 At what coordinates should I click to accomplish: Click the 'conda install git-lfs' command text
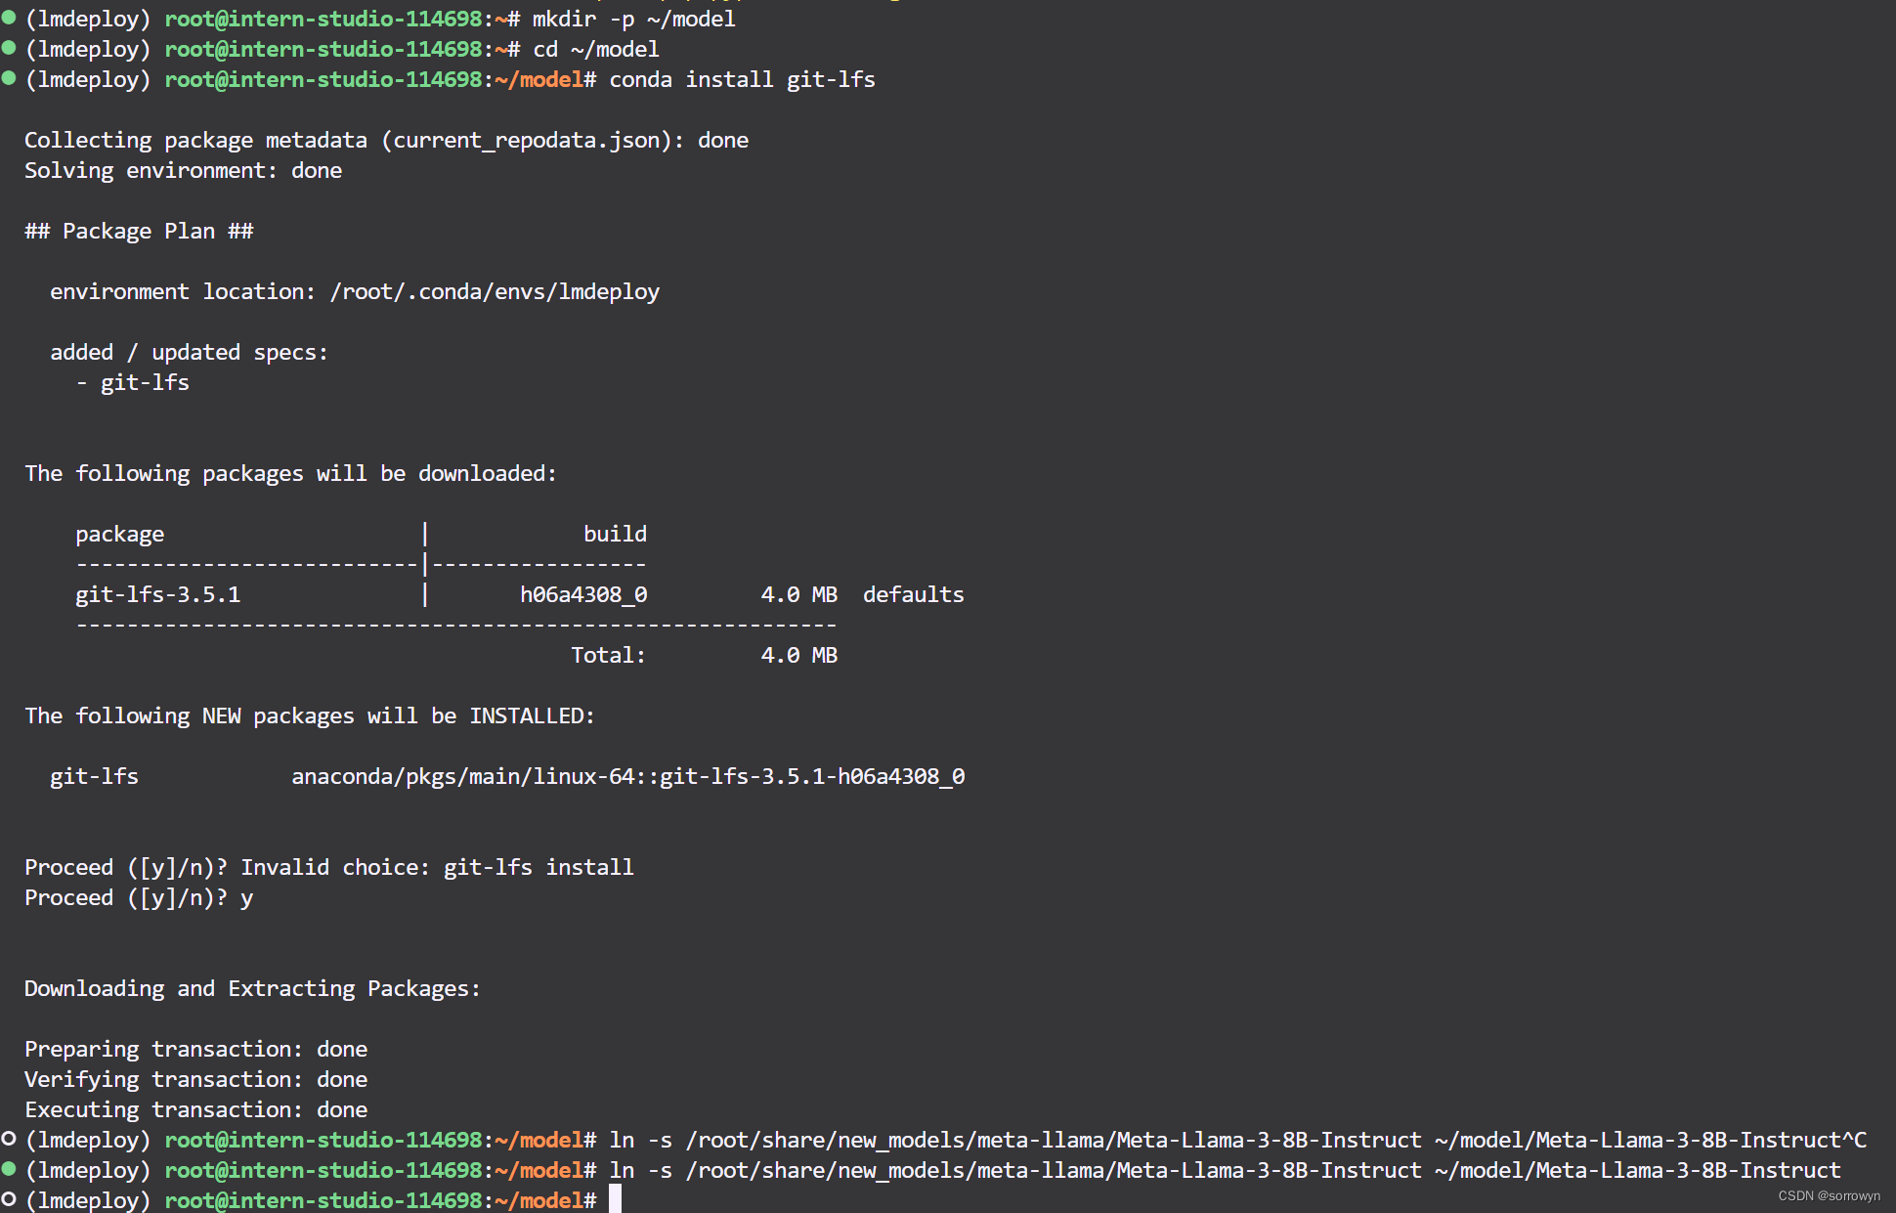click(x=742, y=79)
